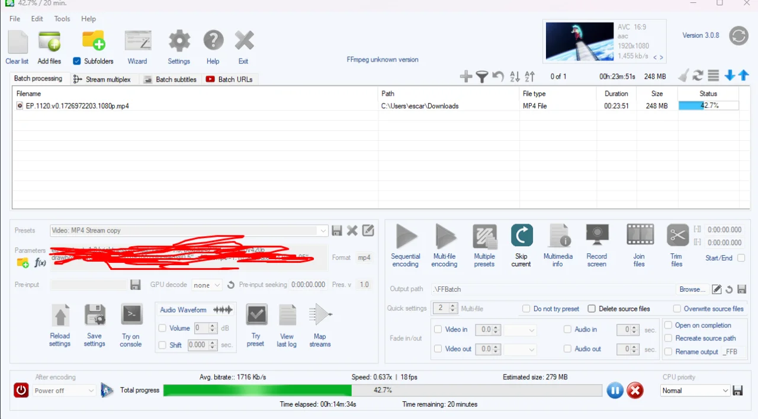Image resolution: width=758 pixels, height=419 pixels.
Task: Click Skip current
Action: click(x=521, y=235)
